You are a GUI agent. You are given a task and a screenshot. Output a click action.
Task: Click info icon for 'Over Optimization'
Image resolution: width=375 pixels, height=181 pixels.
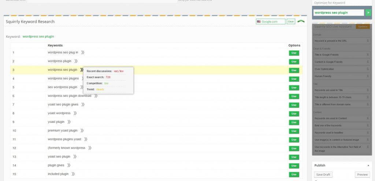point(368,69)
